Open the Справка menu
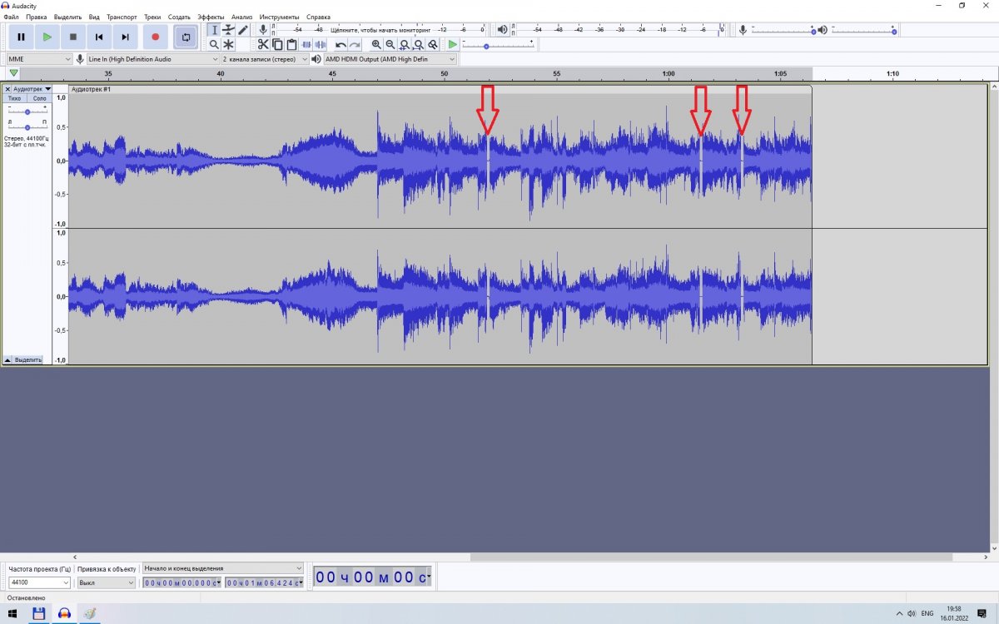999x624 pixels. (x=318, y=17)
